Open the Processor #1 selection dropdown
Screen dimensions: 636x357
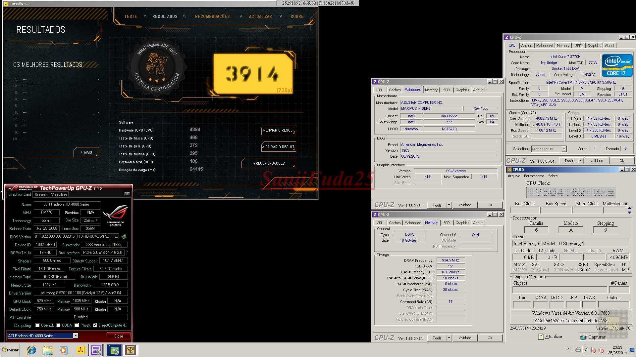point(564,149)
